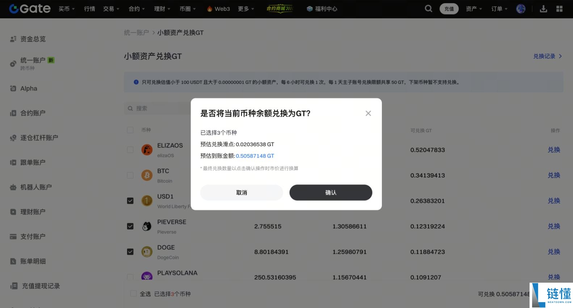The width and height of the screenshot is (573, 308).
Task: Expand the 币圈 dropdown menu
Action: click(188, 9)
